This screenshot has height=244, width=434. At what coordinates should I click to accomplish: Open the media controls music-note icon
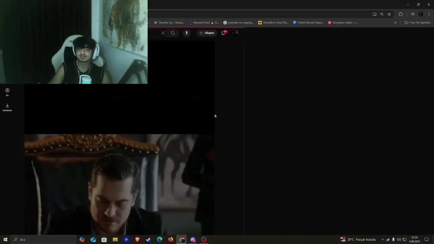(413, 14)
